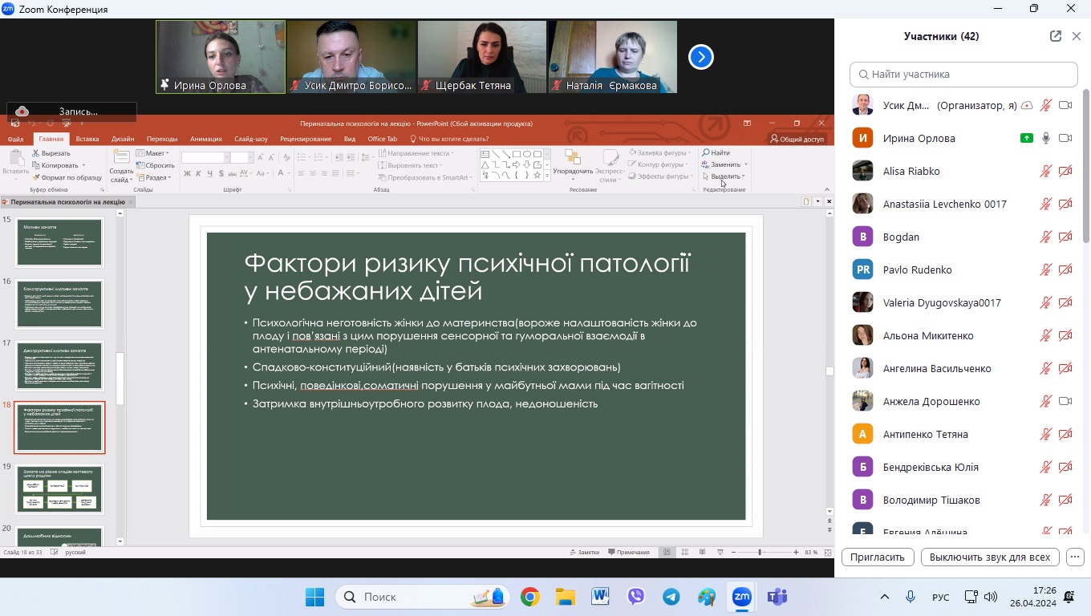Open the Слайд-шоу ribbon tab
The height and width of the screenshot is (616, 1091).
pos(251,139)
